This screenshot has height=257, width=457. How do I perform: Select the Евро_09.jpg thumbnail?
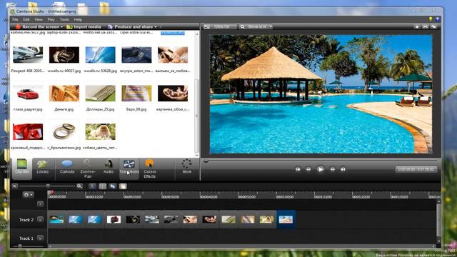(x=136, y=94)
